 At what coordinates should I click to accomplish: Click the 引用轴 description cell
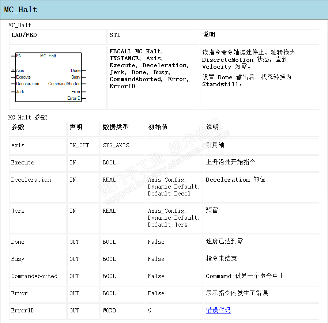[x=261, y=146]
